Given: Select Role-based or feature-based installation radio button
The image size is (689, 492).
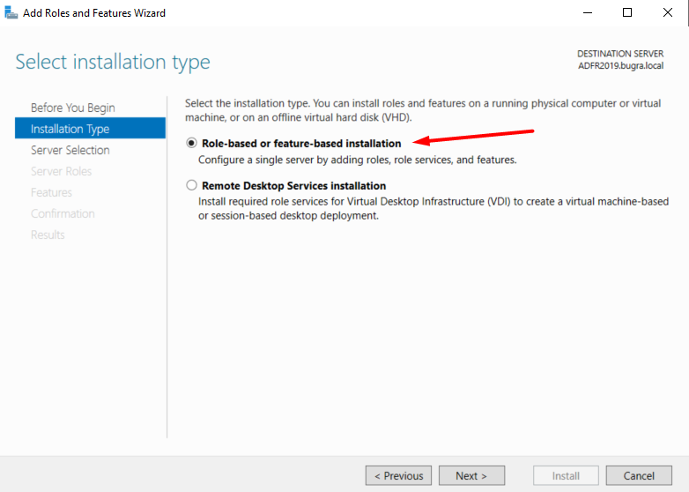Looking at the screenshot, I should (191, 143).
